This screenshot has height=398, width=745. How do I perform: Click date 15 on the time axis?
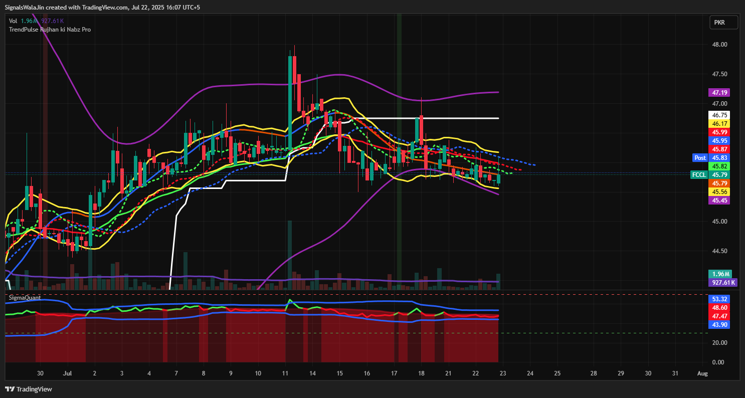339,373
